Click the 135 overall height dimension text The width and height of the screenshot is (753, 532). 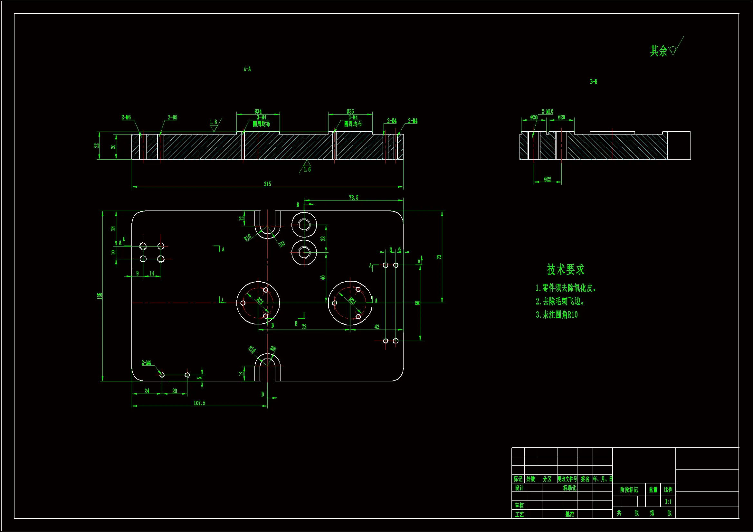coord(100,296)
